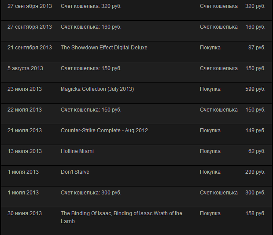Click the 599 руб. amount
The image size is (273, 235).
coord(255,89)
